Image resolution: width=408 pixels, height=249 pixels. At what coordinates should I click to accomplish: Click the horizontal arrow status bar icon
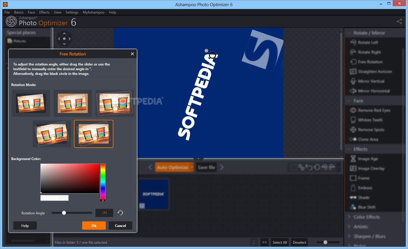(265, 242)
